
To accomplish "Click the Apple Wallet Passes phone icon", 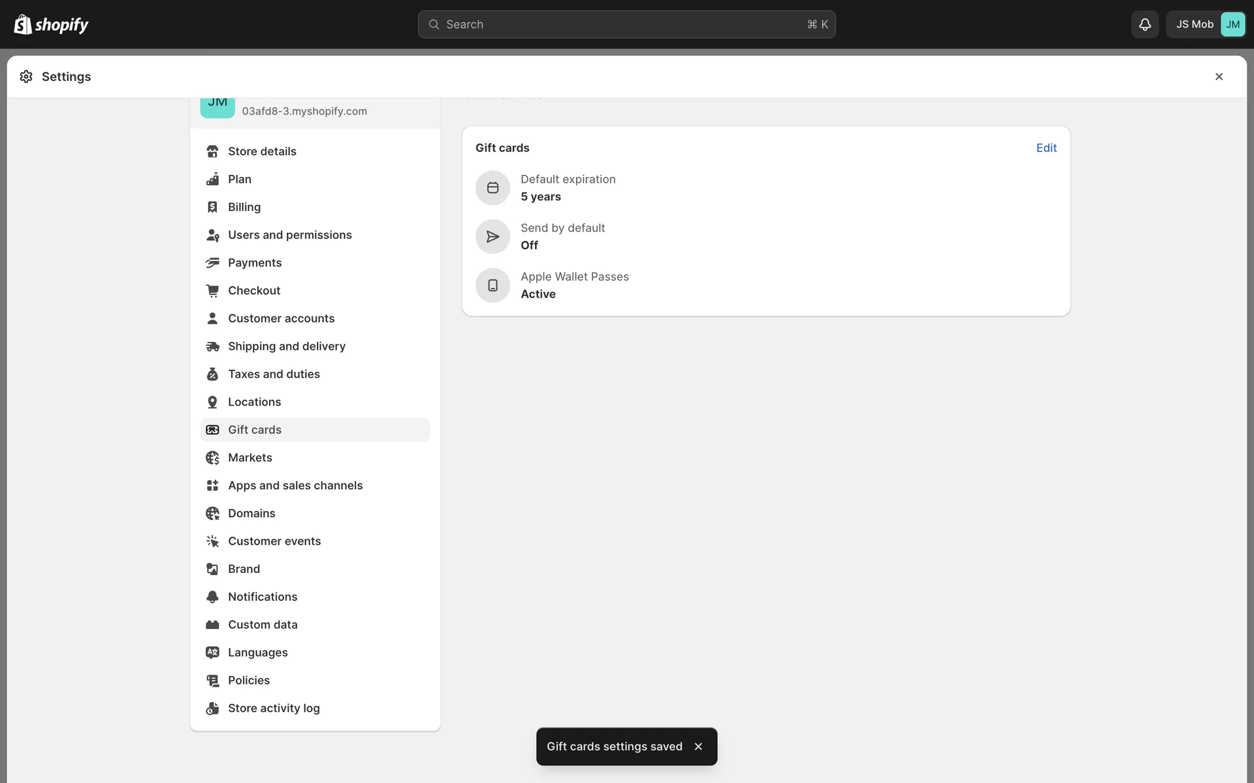I will click(492, 285).
